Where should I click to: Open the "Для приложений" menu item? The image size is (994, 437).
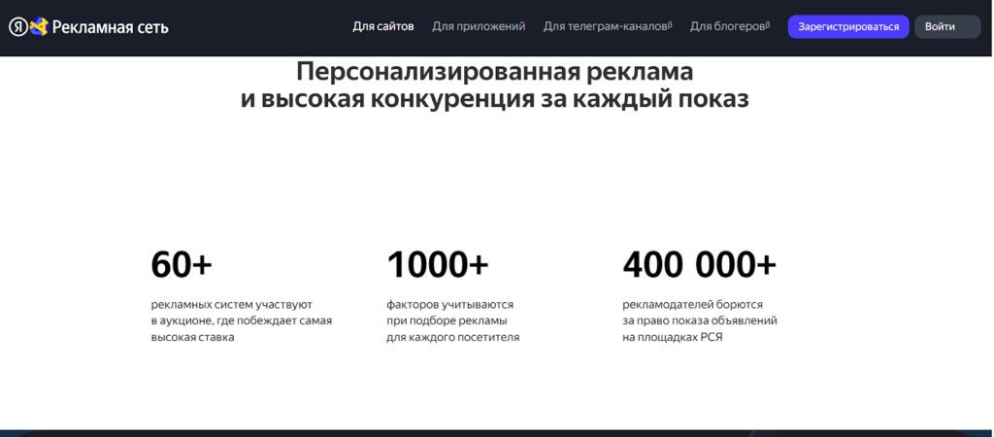[479, 26]
